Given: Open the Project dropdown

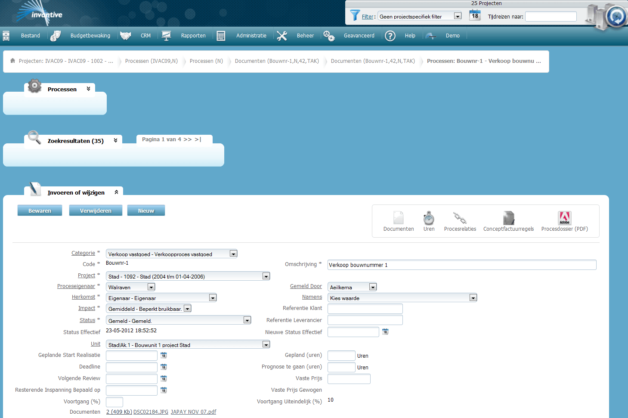Looking at the screenshot, I should pos(188,276).
